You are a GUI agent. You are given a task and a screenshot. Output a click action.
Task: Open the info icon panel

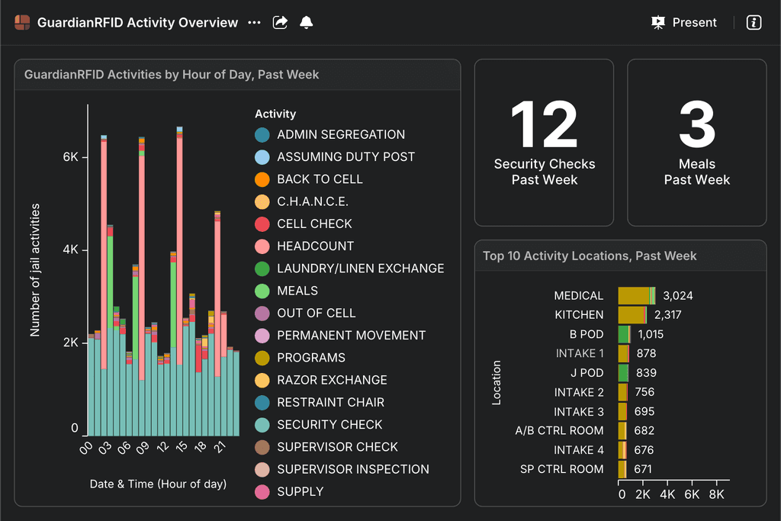[754, 23]
